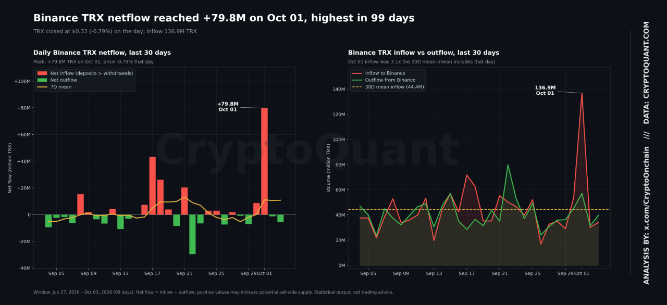
Task: Click the '0M' y-axis label
Action: [x=342, y=265]
